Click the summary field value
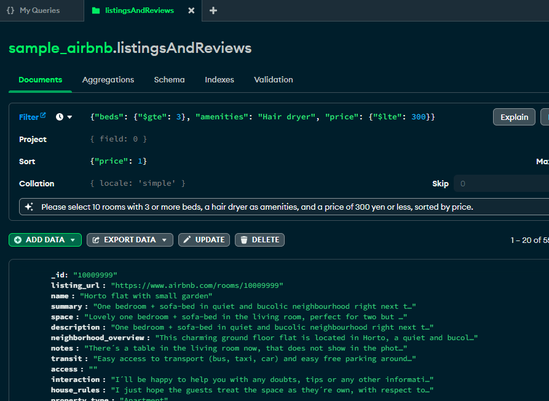 click(x=255, y=306)
